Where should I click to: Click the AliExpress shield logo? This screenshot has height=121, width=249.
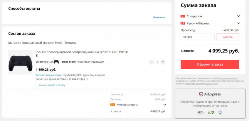point(201,94)
